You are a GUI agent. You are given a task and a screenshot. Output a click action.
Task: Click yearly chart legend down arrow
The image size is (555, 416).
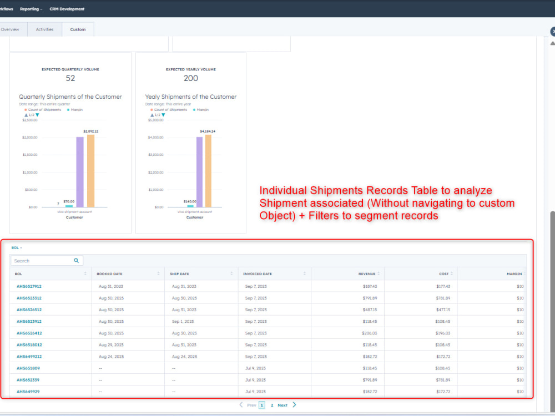point(163,115)
